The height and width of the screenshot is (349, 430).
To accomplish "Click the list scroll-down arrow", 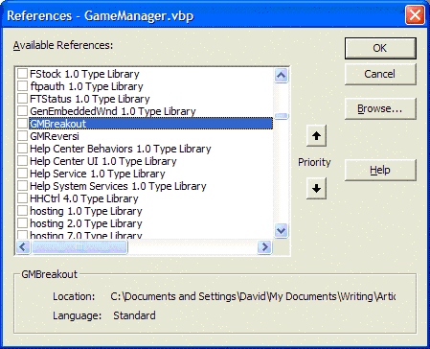I will pos(282,230).
